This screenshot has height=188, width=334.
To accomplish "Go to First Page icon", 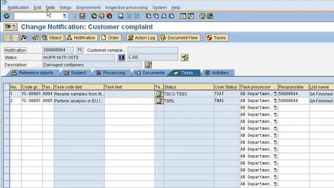I will (x=148, y=16).
